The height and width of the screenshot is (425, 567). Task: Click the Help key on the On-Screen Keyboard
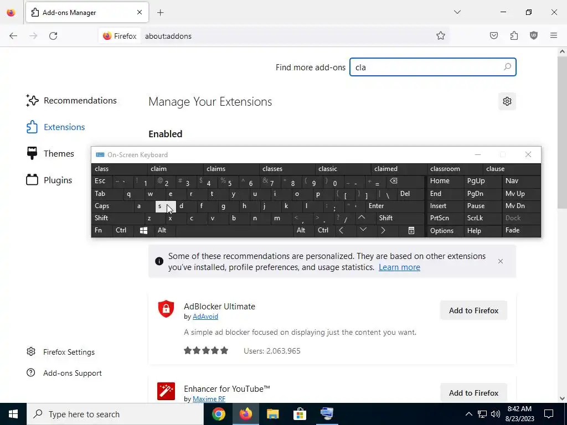coord(483,231)
